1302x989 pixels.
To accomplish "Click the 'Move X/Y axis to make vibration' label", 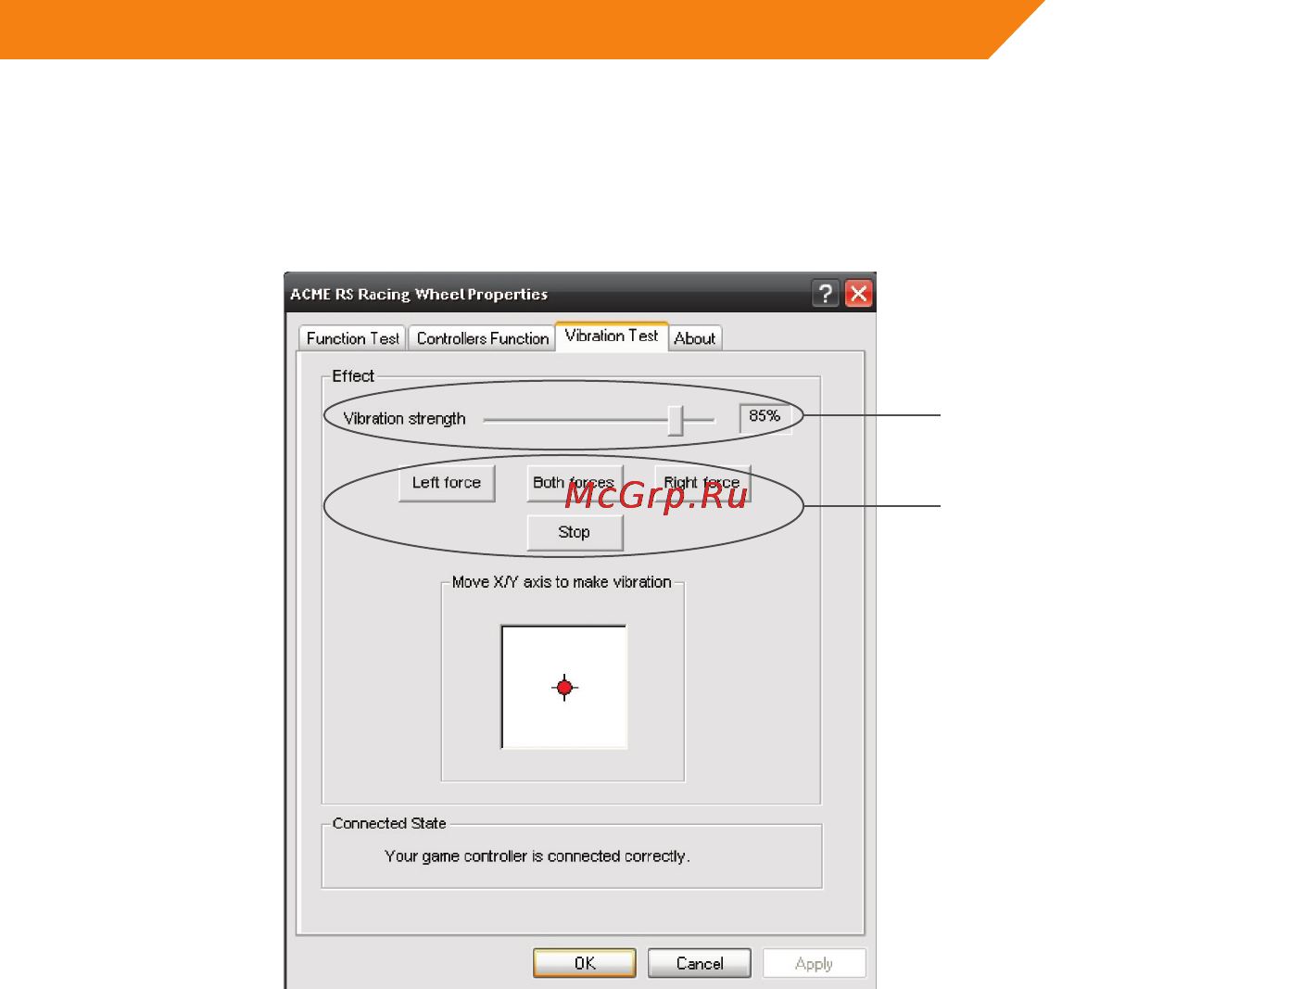I will click(562, 582).
